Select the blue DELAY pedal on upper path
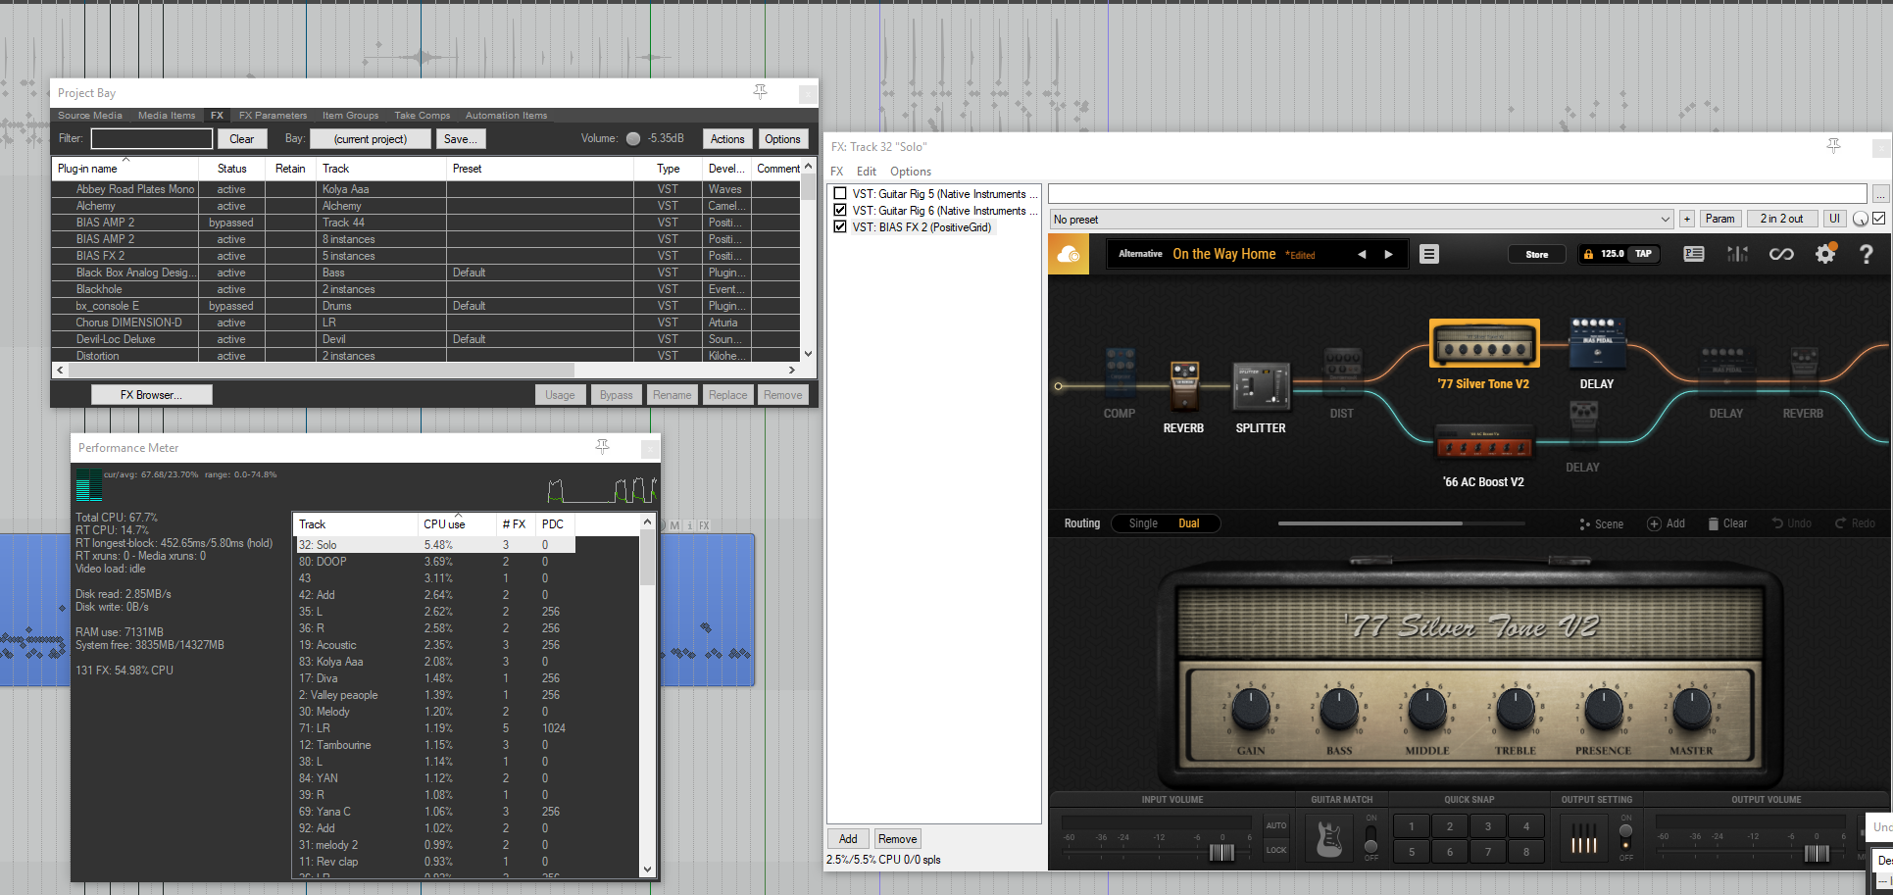This screenshot has width=1893, height=895. (1597, 344)
